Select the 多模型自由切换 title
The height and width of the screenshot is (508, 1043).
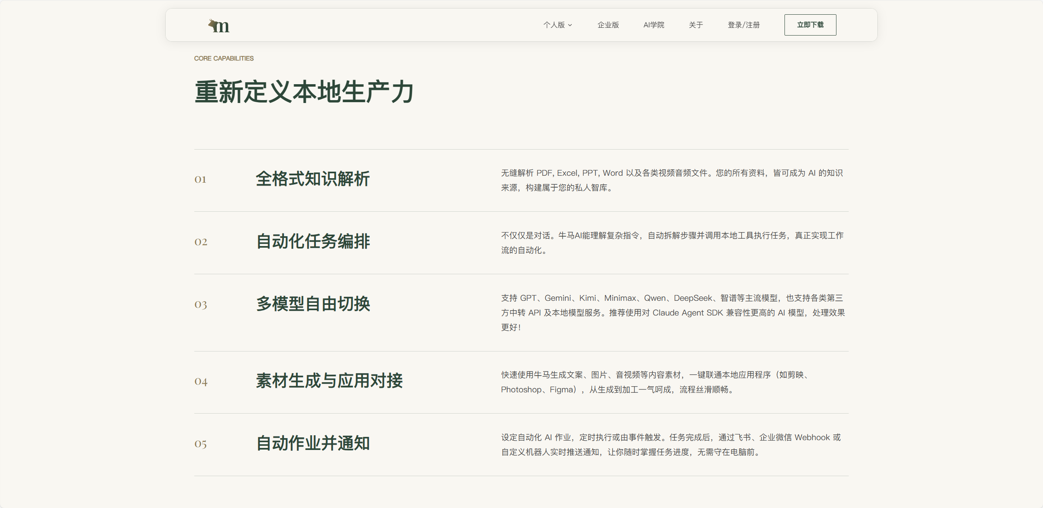click(x=313, y=304)
